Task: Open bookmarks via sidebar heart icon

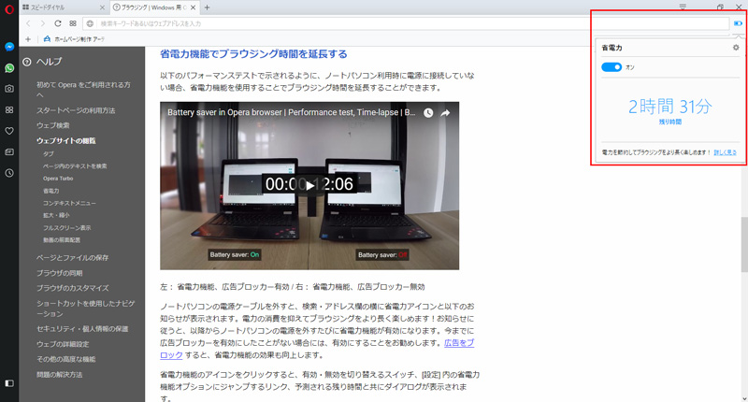Action: 9,131
